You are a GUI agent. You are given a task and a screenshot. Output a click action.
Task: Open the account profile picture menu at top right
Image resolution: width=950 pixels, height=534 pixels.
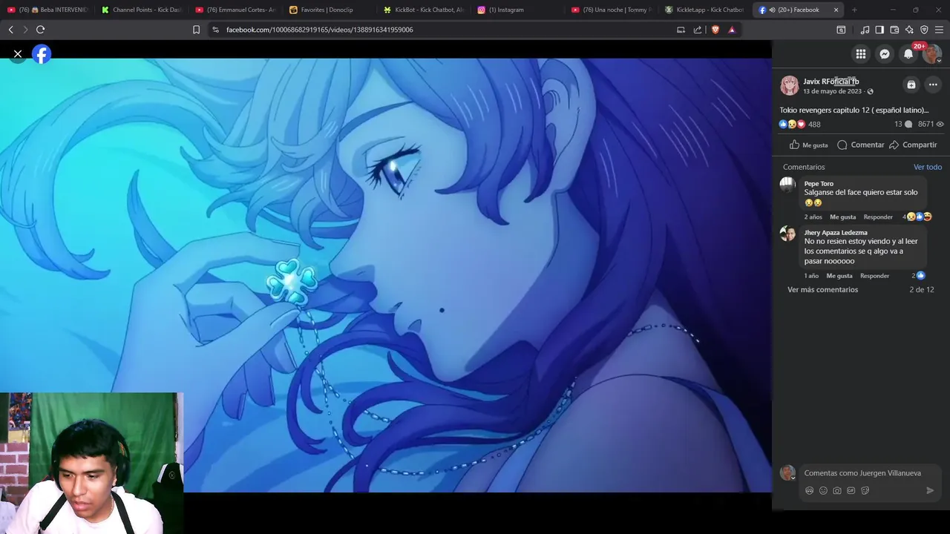coord(932,54)
